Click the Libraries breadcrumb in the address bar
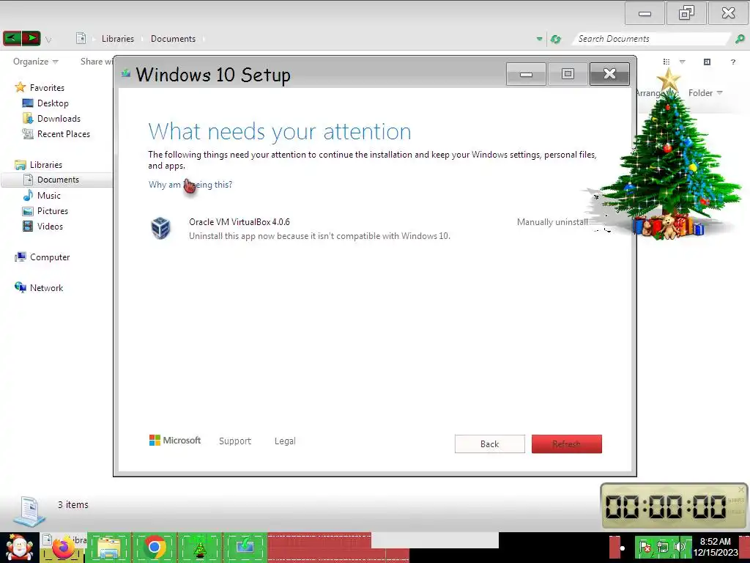Viewport: 750px width, 563px height. pyautogui.click(x=118, y=39)
